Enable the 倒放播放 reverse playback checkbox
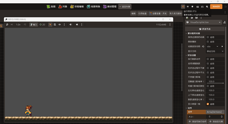 pyautogui.click(x=208, y=42)
